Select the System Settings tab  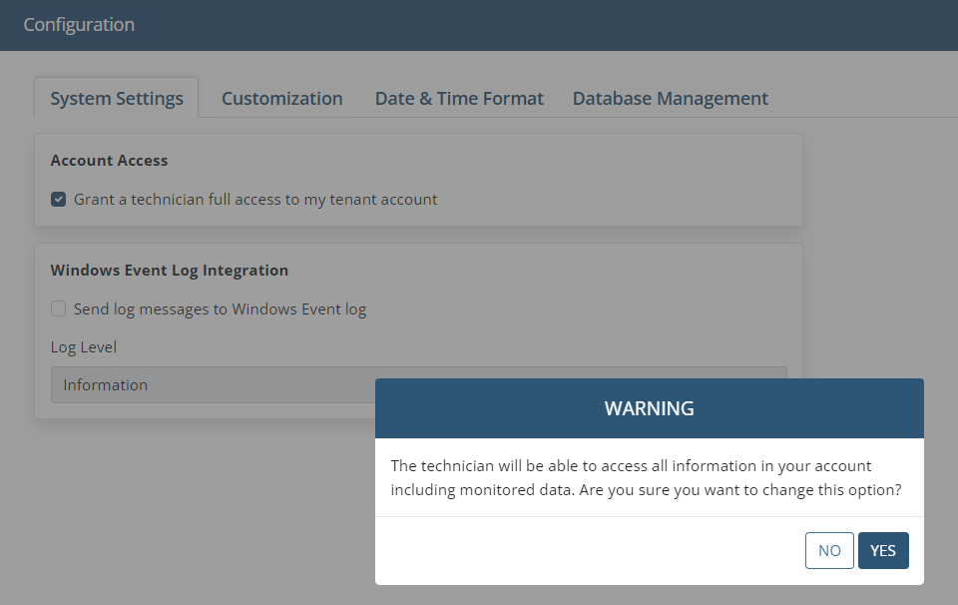click(116, 99)
